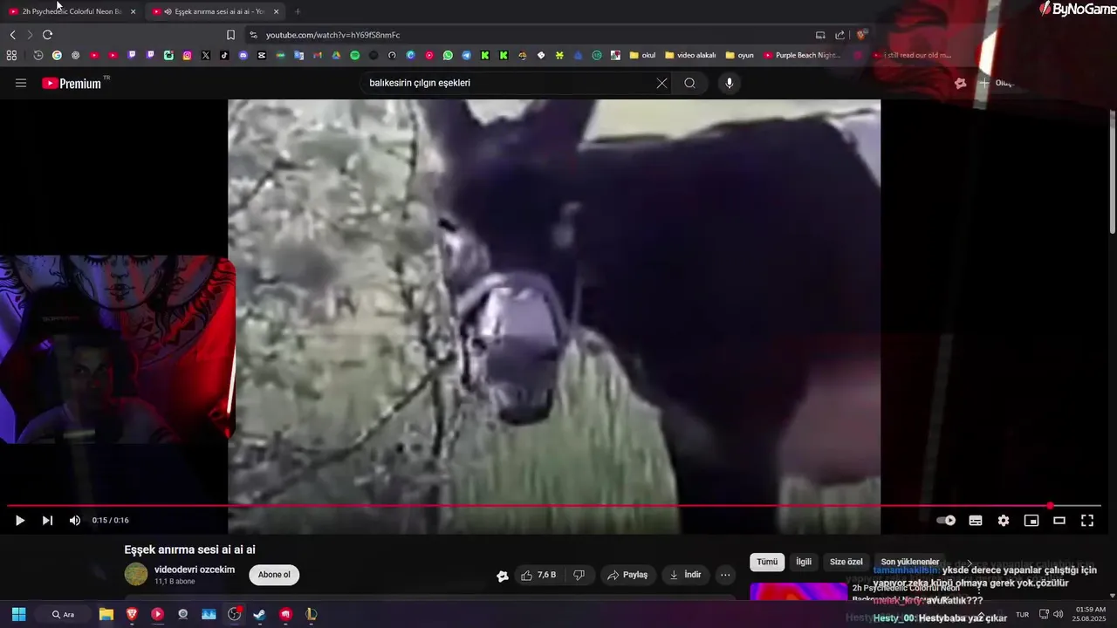Download the video with İndir
Image resolution: width=1117 pixels, height=628 pixels.
coord(686,575)
